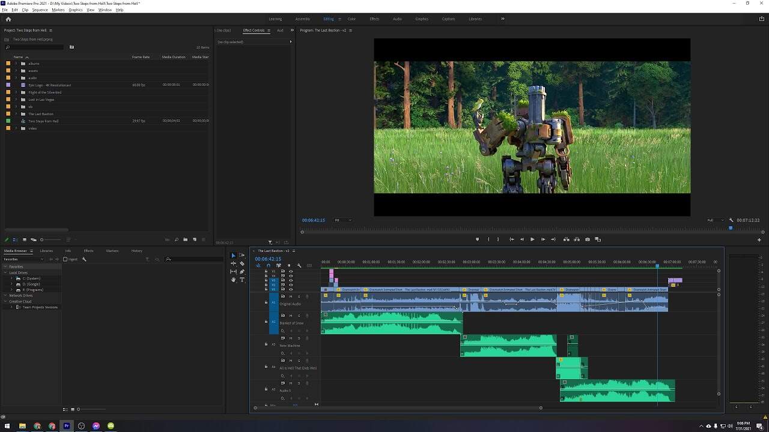The width and height of the screenshot is (769, 432).
Task: Toggle lock on track A3
Action: (266, 344)
